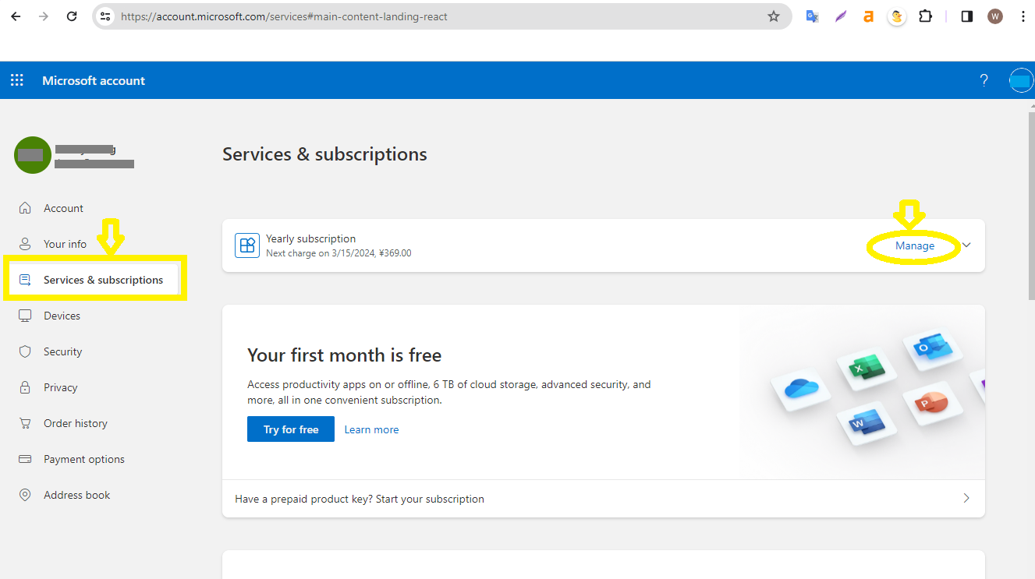Image resolution: width=1035 pixels, height=579 pixels.
Task: Open the prepaid product key arrow
Action: [x=966, y=498]
